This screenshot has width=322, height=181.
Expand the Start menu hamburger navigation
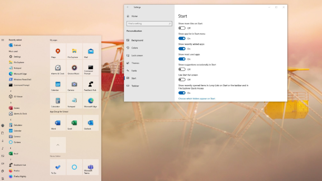(x=3, y=40)
